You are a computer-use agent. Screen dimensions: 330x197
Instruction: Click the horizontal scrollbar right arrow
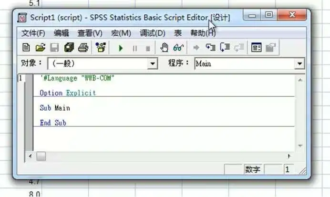[289, 156]
